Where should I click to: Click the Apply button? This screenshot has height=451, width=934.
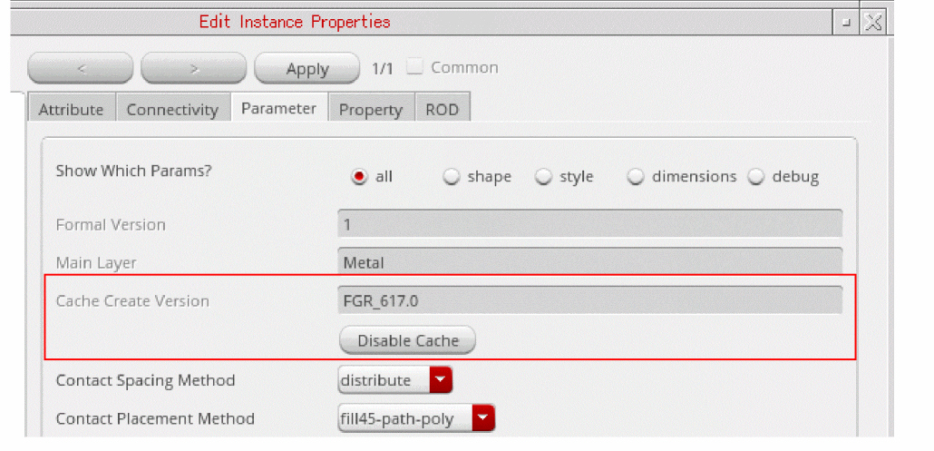(x=307, y=68)
